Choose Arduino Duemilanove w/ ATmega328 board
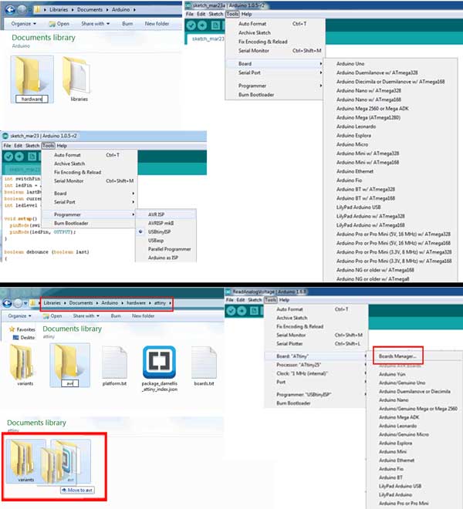This screenshot has height=509, width=463. point(377,72)
